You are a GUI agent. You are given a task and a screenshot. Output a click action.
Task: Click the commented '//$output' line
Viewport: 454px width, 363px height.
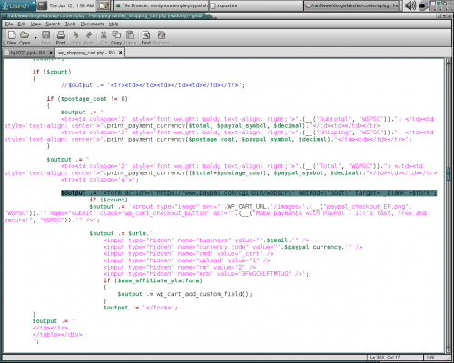153,85
